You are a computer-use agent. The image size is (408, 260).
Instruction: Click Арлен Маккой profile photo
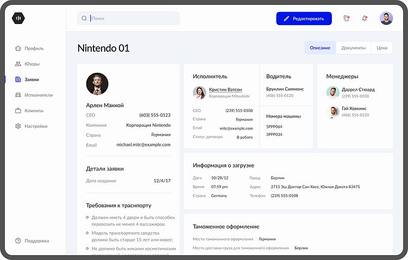click(97, 84)
